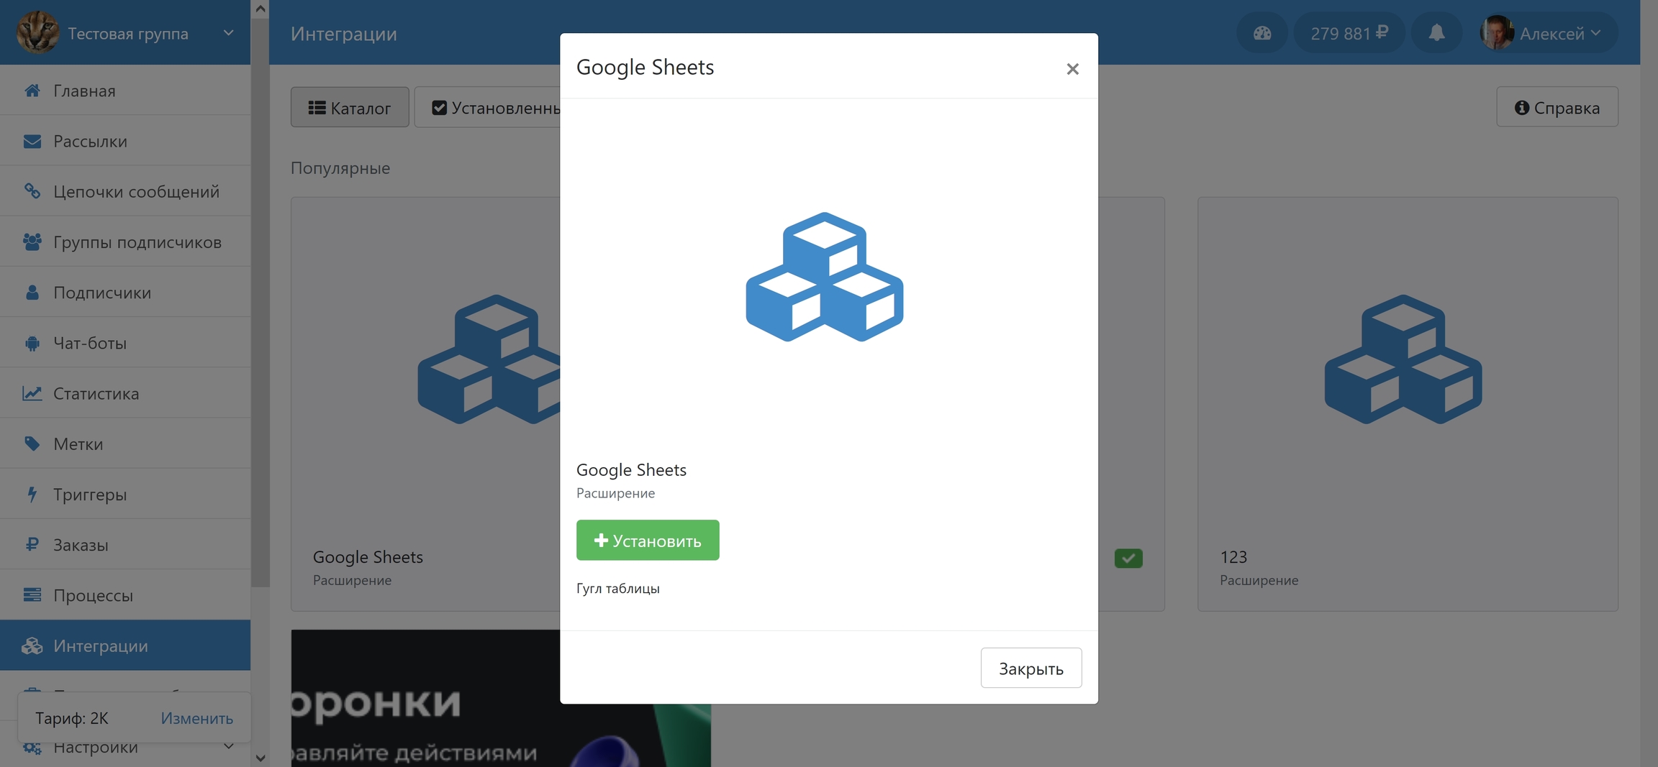
Task: Click the sidebar scrollbar down arrow
Action: pyautogui.click(x=261, y=758)
